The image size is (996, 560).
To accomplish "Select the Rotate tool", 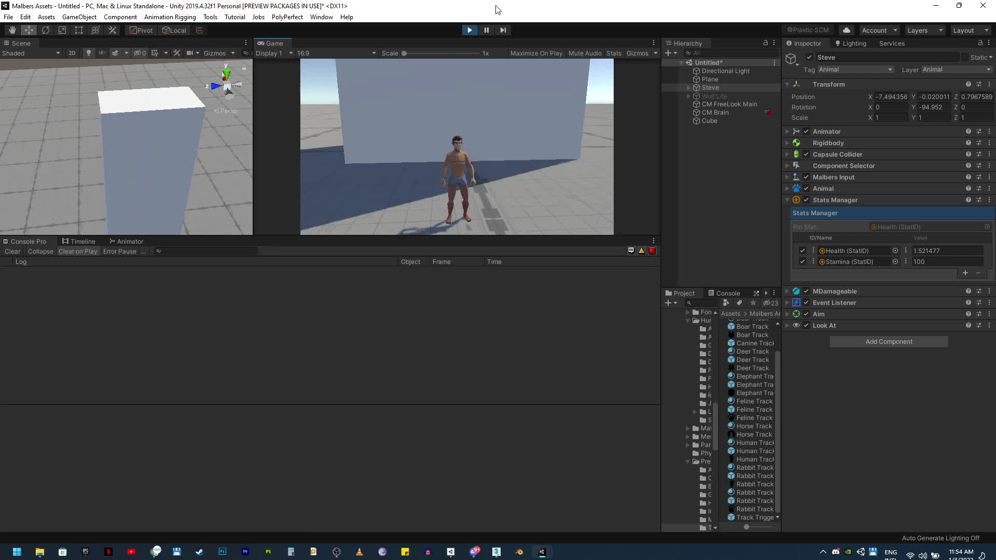I will pyautogui.click(x=46, y=30).
